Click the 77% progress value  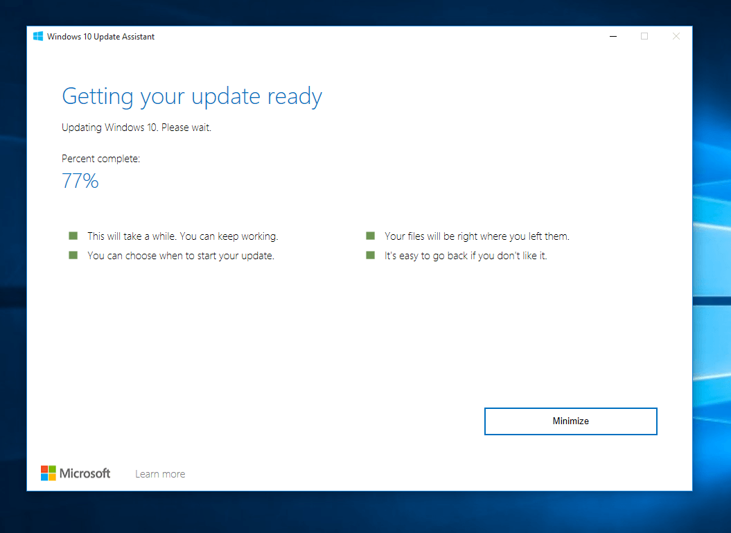tap(80, 181)
